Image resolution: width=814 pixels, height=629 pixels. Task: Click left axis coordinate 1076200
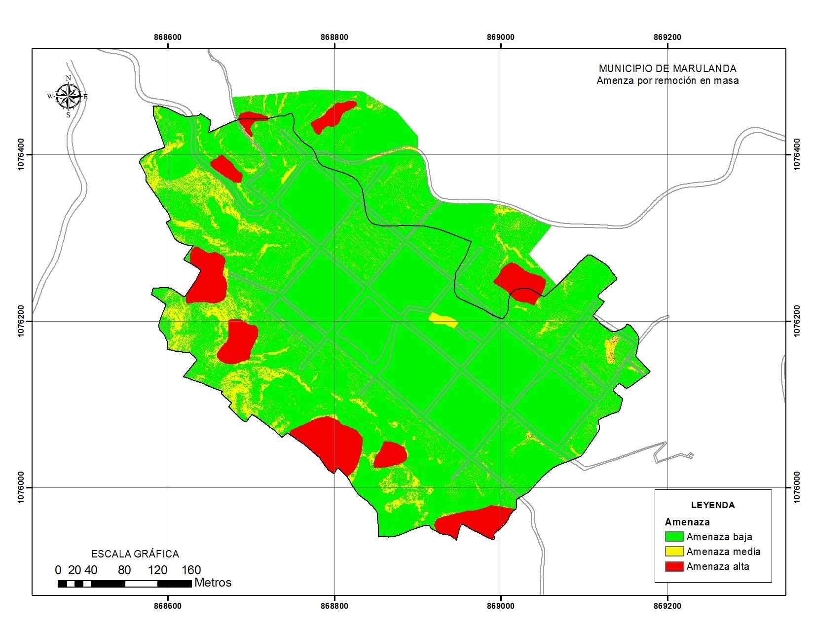pyautogui.click(x=21, y=321)
